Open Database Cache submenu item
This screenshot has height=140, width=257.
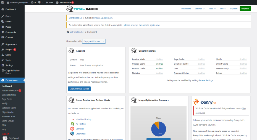(x=9, y=108)
